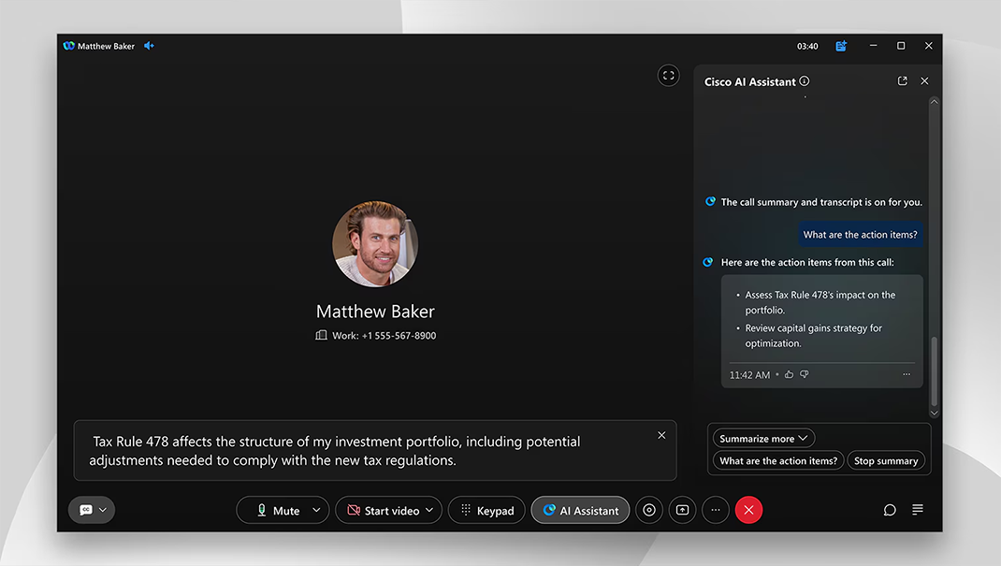Viewport: 1001px width, 566px height.
Task: Click the call timer 03:40
Action: [807, 46]
